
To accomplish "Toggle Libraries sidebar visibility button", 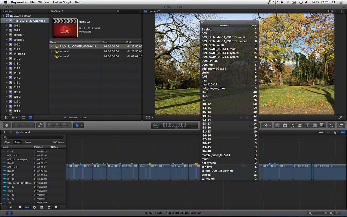I will pyautogui.click(x=7, y=117).
